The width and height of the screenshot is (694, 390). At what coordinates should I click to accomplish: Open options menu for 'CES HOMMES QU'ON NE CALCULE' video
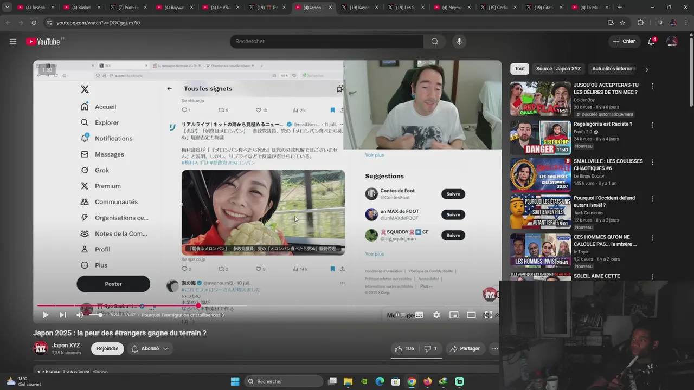(652, 238)
